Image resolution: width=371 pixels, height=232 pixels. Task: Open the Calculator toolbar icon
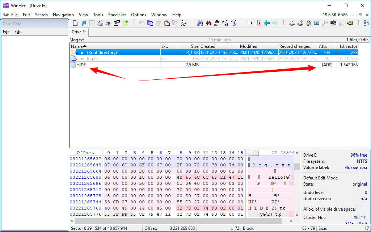[x=317, y=23]
